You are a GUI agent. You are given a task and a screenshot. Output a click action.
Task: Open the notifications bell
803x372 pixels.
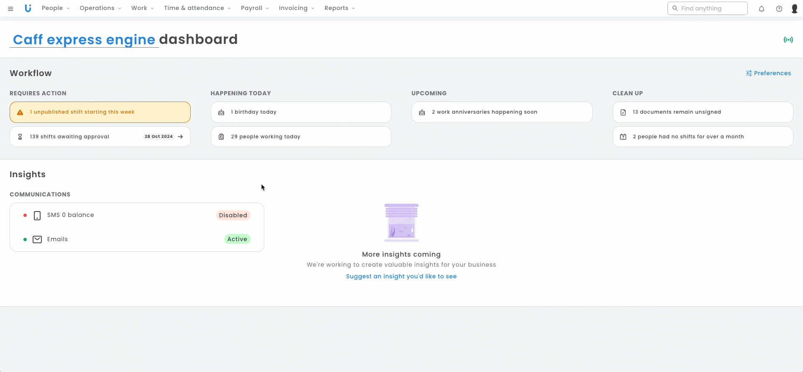click(x=761, y=9)
